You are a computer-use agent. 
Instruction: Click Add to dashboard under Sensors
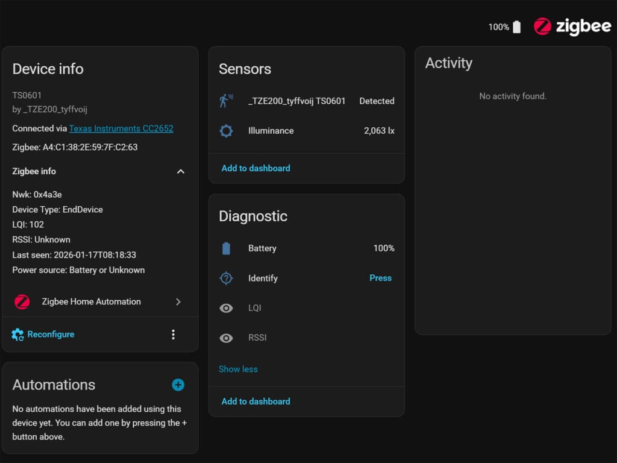(255, 168)
